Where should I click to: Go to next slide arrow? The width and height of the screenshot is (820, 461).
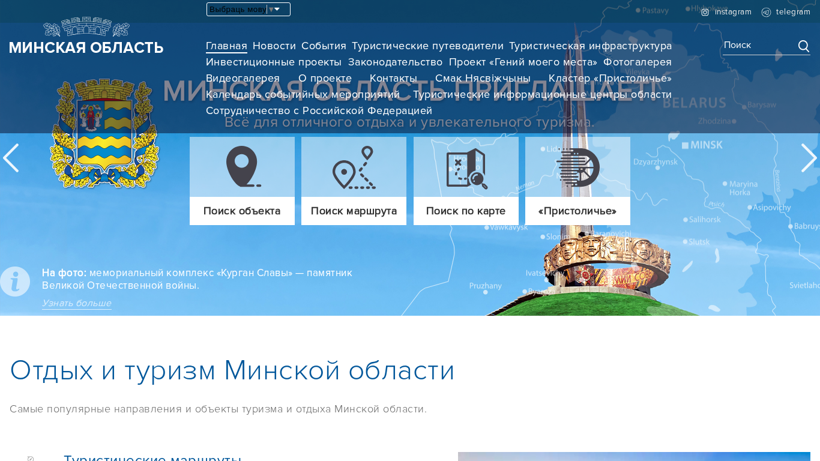point(809,158)
